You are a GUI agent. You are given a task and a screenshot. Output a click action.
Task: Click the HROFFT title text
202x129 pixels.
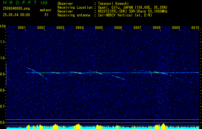(20, 3)
